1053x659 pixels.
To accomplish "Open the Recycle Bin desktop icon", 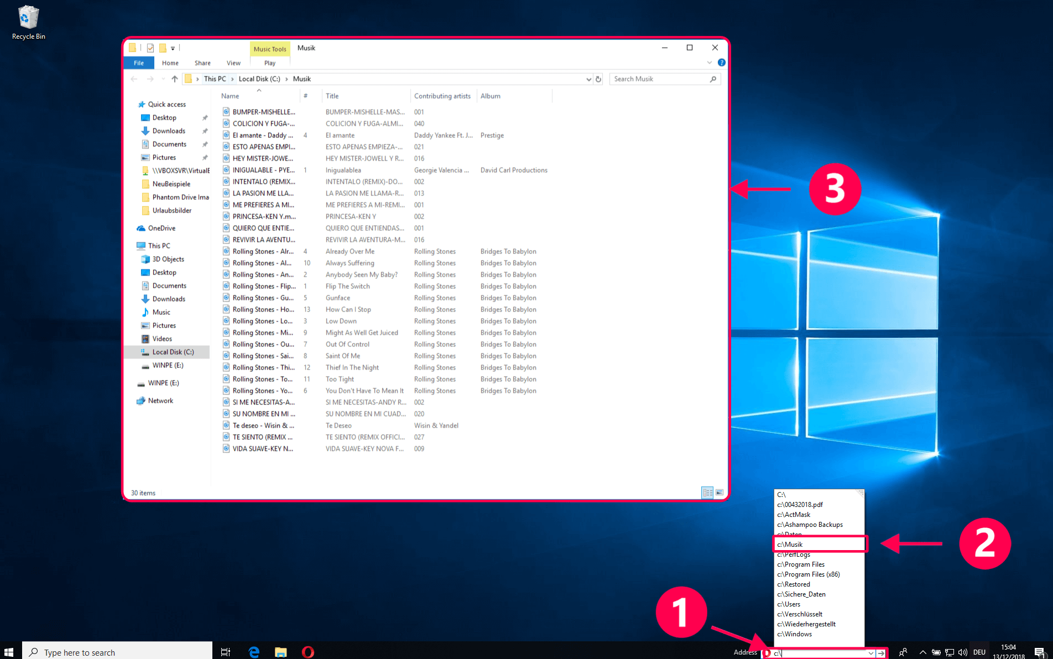I will (x=28, y=23).
